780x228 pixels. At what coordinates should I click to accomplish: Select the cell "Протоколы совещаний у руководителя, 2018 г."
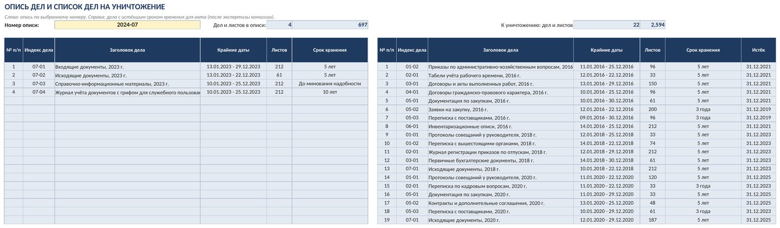pos(500,135)
